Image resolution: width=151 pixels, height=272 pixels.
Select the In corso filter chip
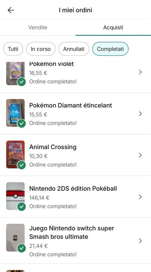[x=41, y=49]
